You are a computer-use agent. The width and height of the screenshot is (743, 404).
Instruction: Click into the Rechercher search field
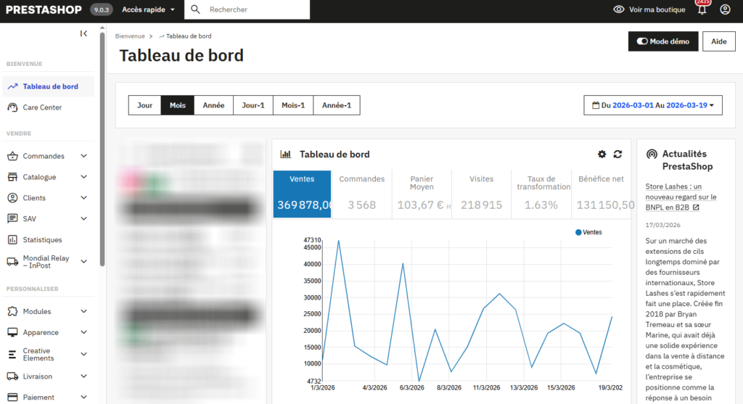tap(254, 10)
